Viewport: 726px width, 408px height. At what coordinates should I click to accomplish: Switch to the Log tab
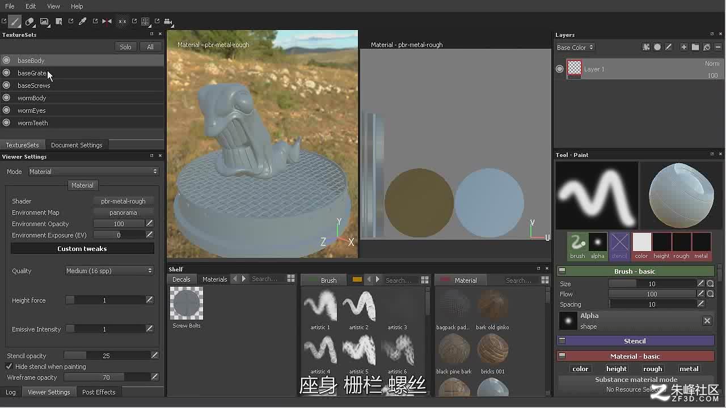point(11,392)
